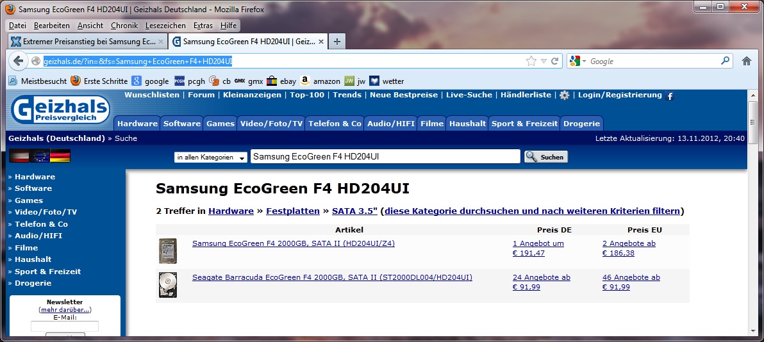Select the Austrian flag
The height and width of the screenshot is (342, 764).
[19, 156]
